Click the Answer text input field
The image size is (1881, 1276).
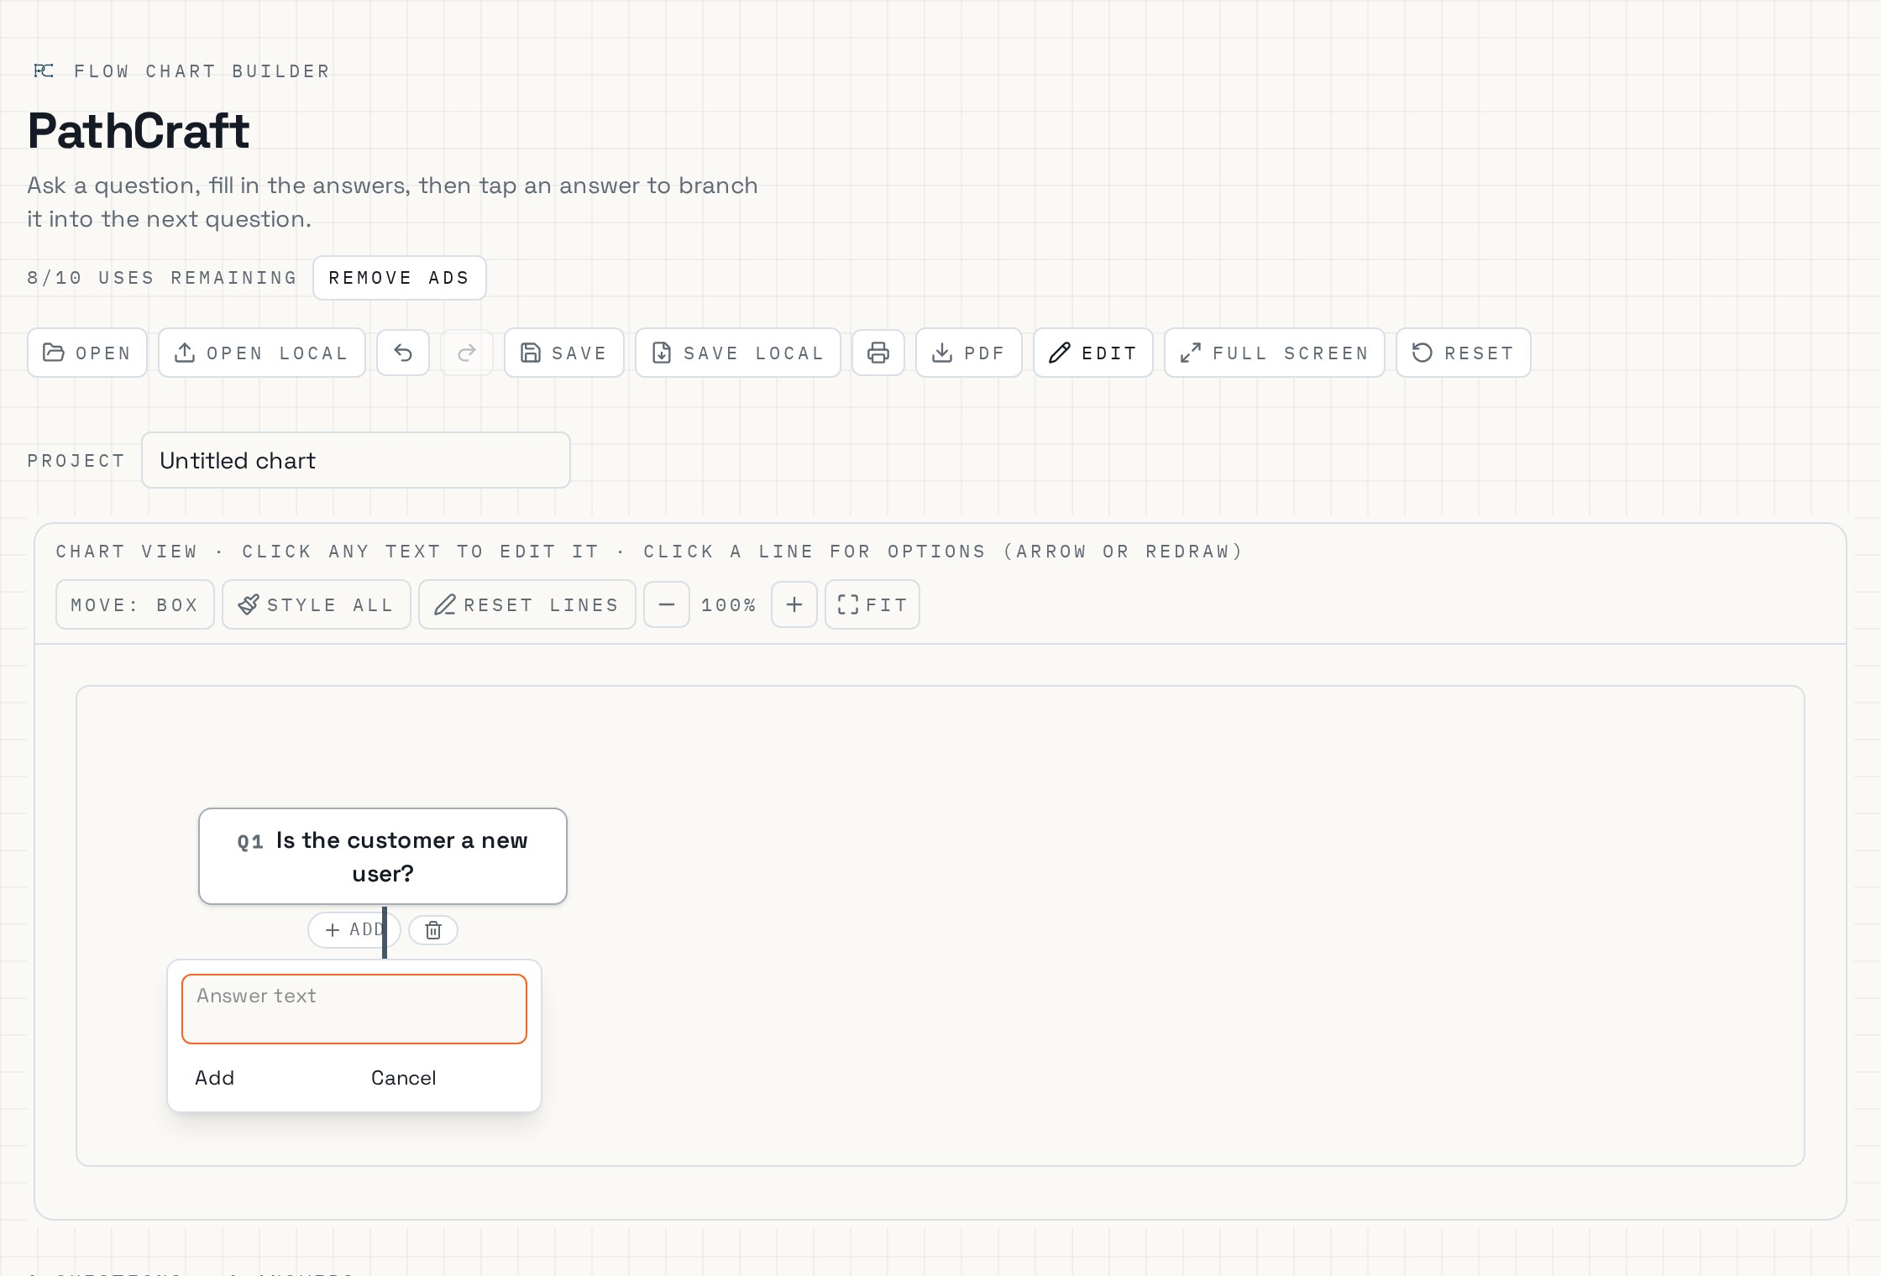point(354,1009)
